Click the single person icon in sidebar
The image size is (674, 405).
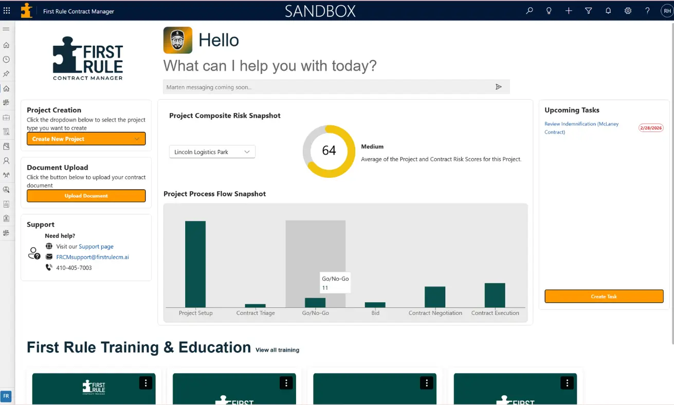tap(6, 161)
